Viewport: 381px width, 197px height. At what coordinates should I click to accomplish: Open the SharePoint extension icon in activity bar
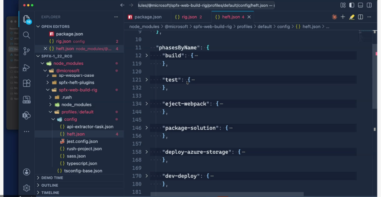[26, 115]
